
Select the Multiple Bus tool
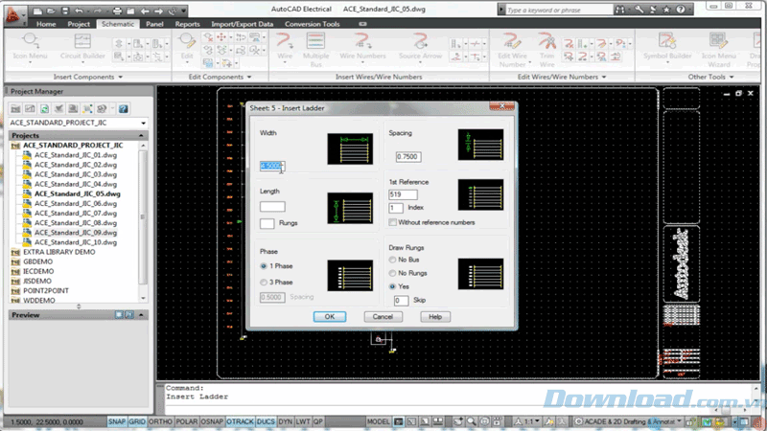click(x=315, y=49)
